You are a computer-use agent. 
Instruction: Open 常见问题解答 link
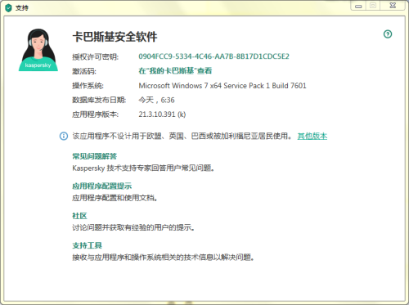pos(94,156)
